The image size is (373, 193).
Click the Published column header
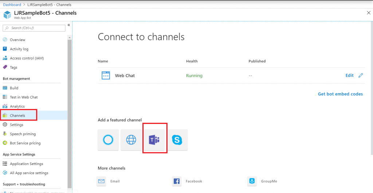coord(257,61)
